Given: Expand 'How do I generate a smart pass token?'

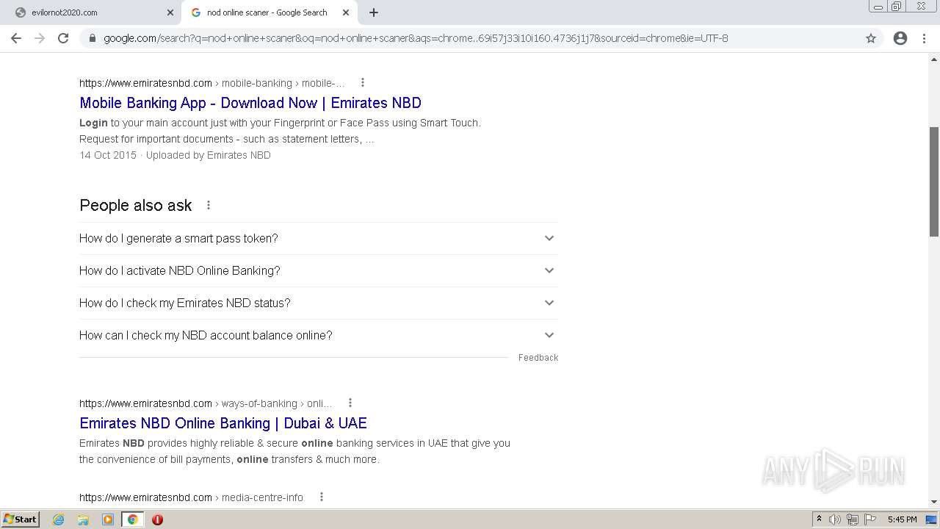Looking at the screenshot, I should (319, 238).
